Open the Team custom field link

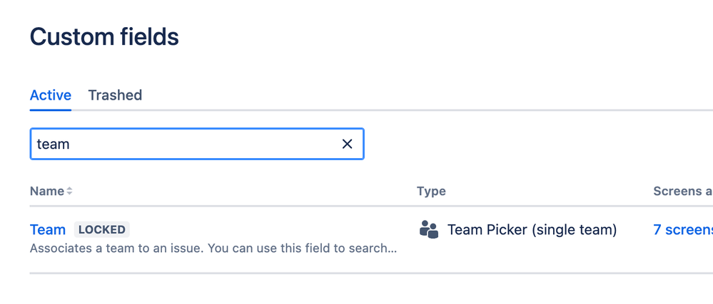(x=48, y=229)
